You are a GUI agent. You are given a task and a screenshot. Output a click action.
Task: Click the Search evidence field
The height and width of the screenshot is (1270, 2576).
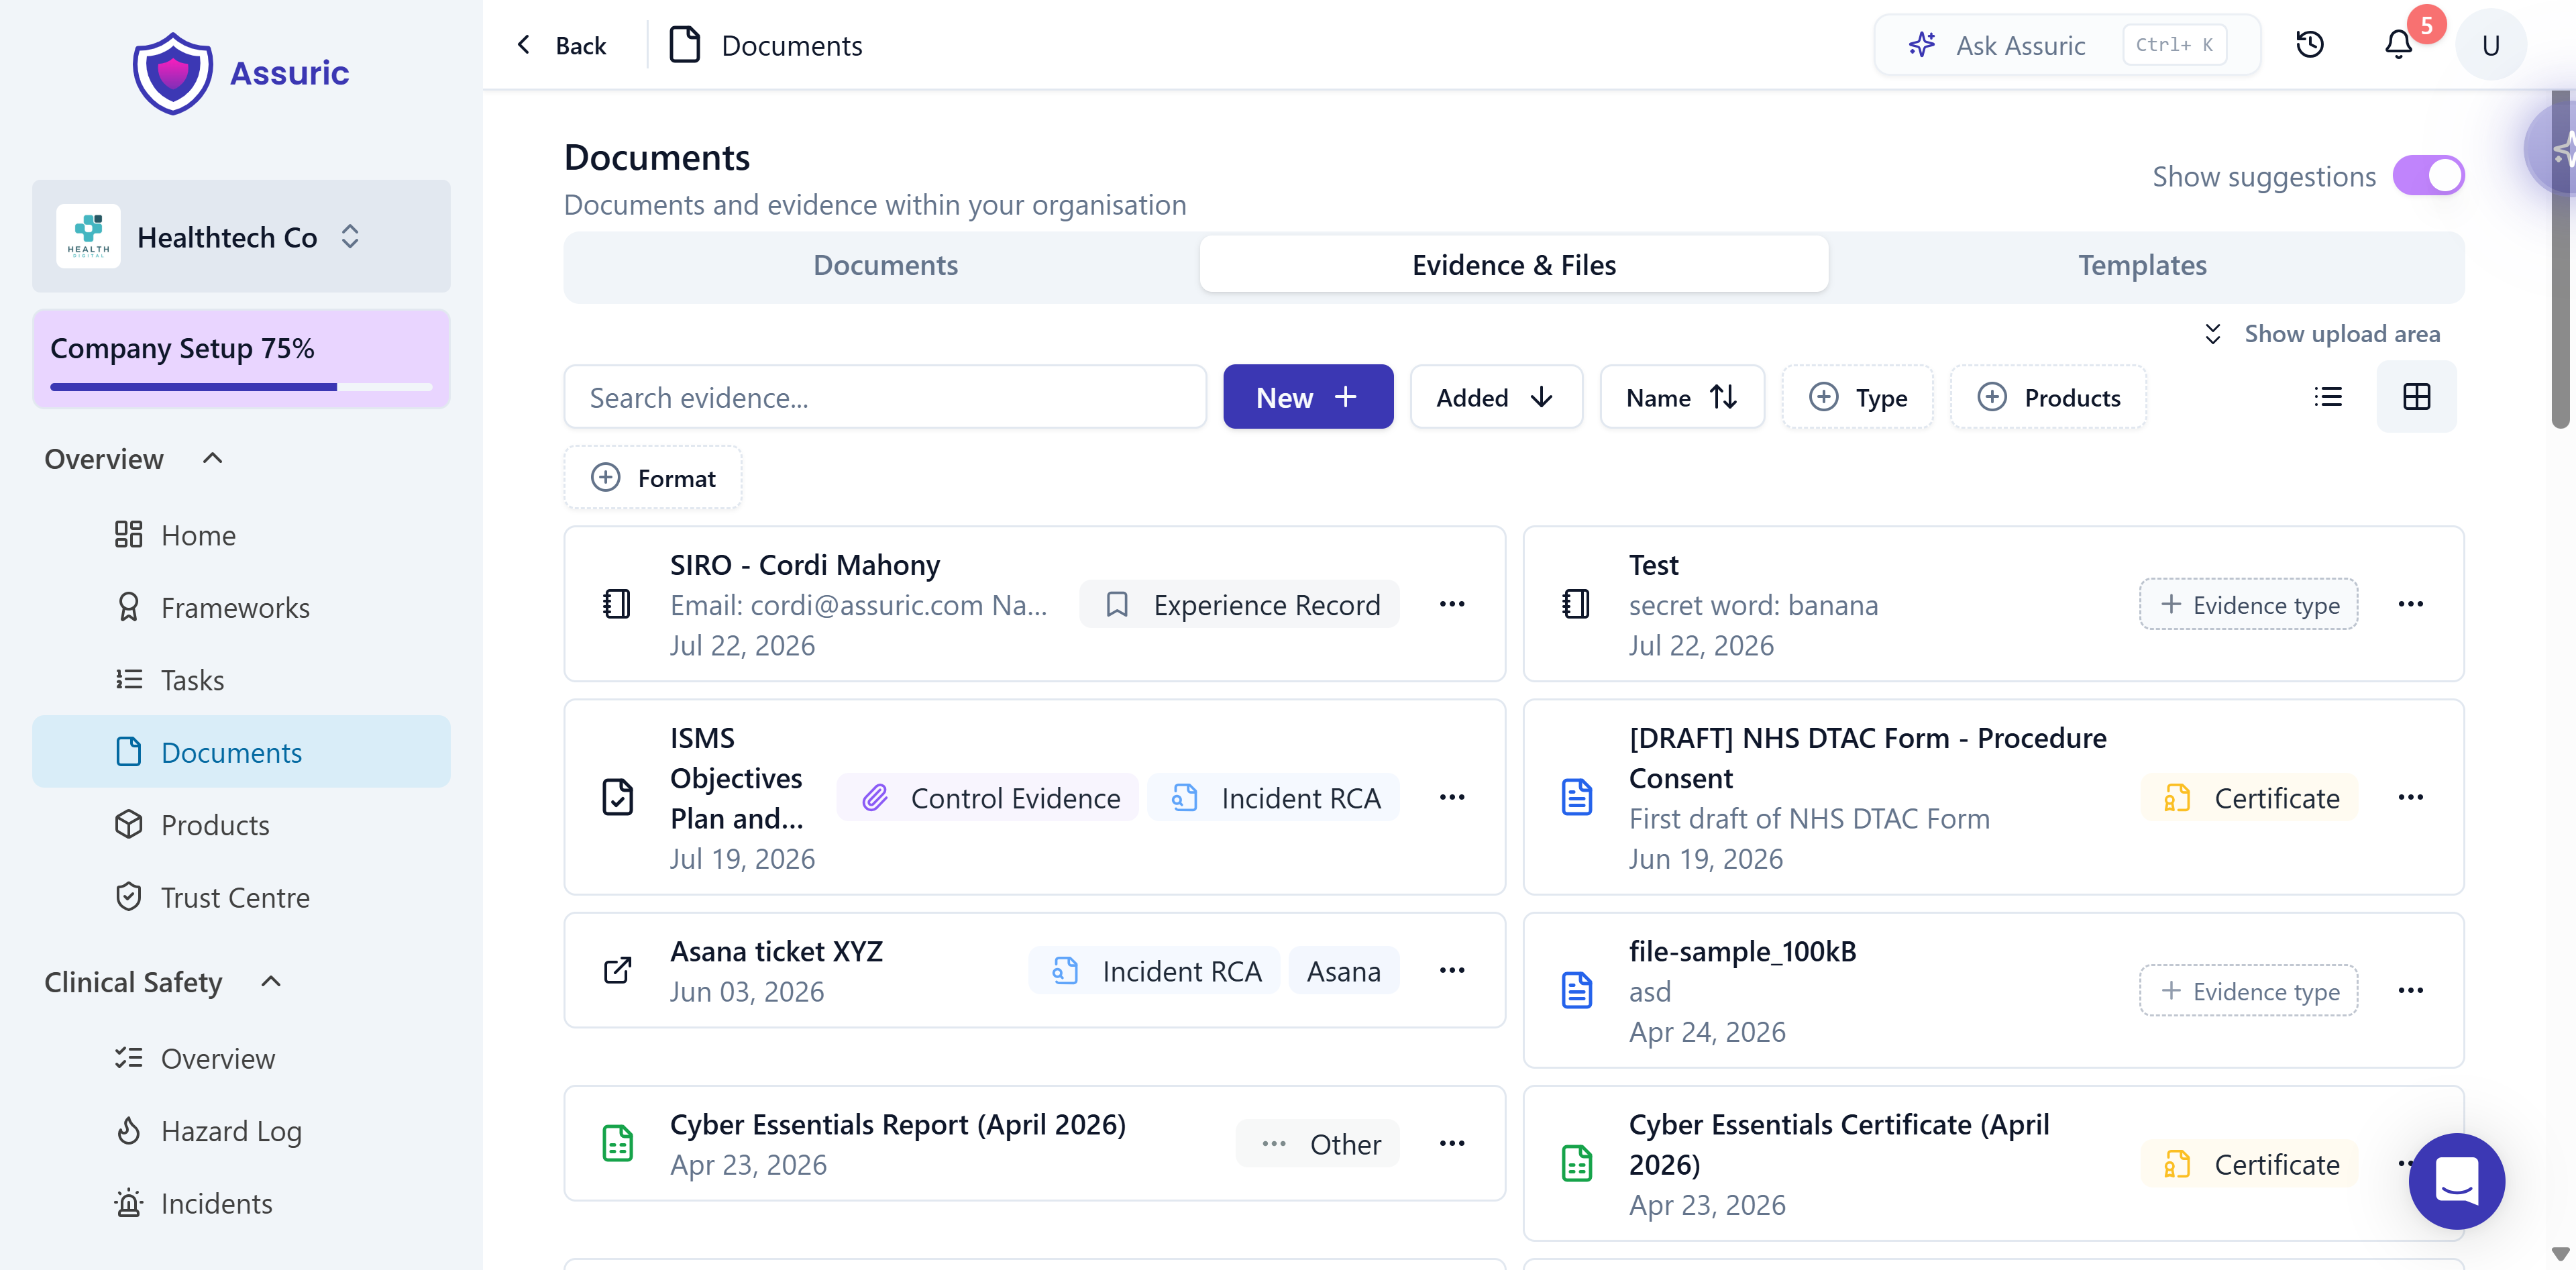pyautogui.click(x=885, y=397)
